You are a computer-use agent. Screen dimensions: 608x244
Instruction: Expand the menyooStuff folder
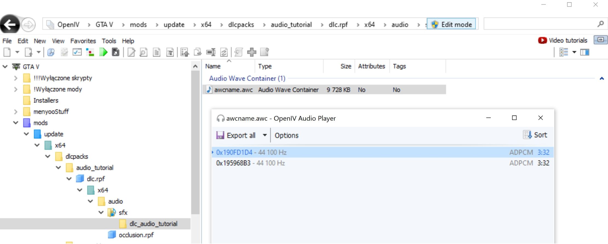[16, 112]
